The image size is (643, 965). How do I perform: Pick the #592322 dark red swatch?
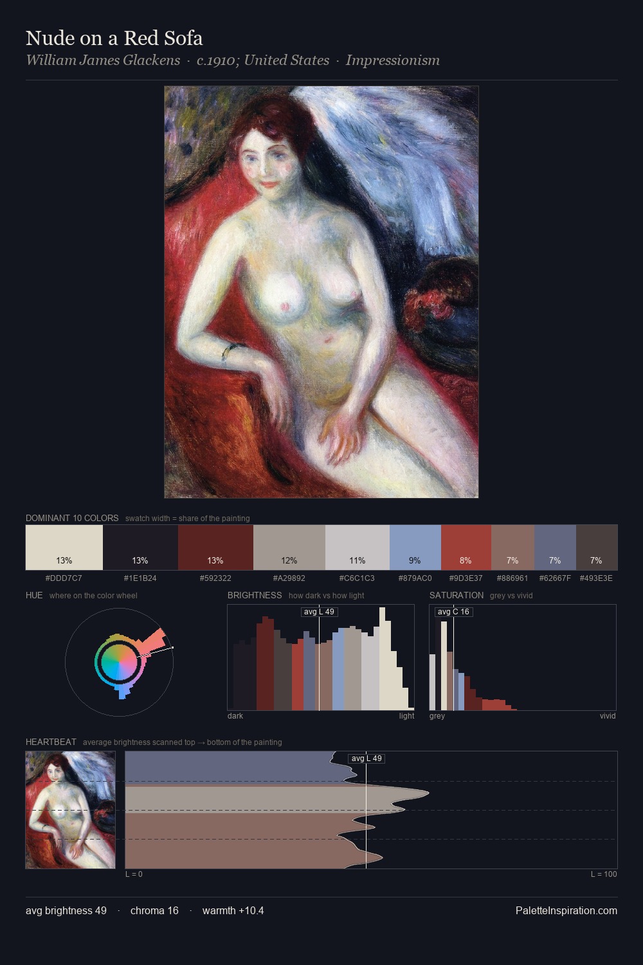click(x=215, y=547)
